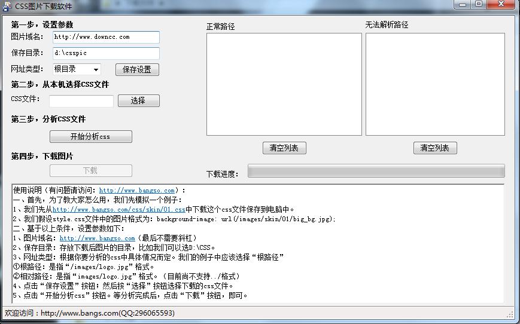
Task: Click the 下载进度 progress bar
Action: click(x=376, y=170)
